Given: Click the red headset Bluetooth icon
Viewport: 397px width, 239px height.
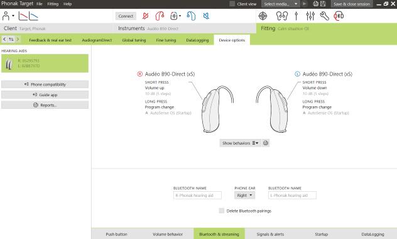Looking at the screenshot, I should point(339,16).
